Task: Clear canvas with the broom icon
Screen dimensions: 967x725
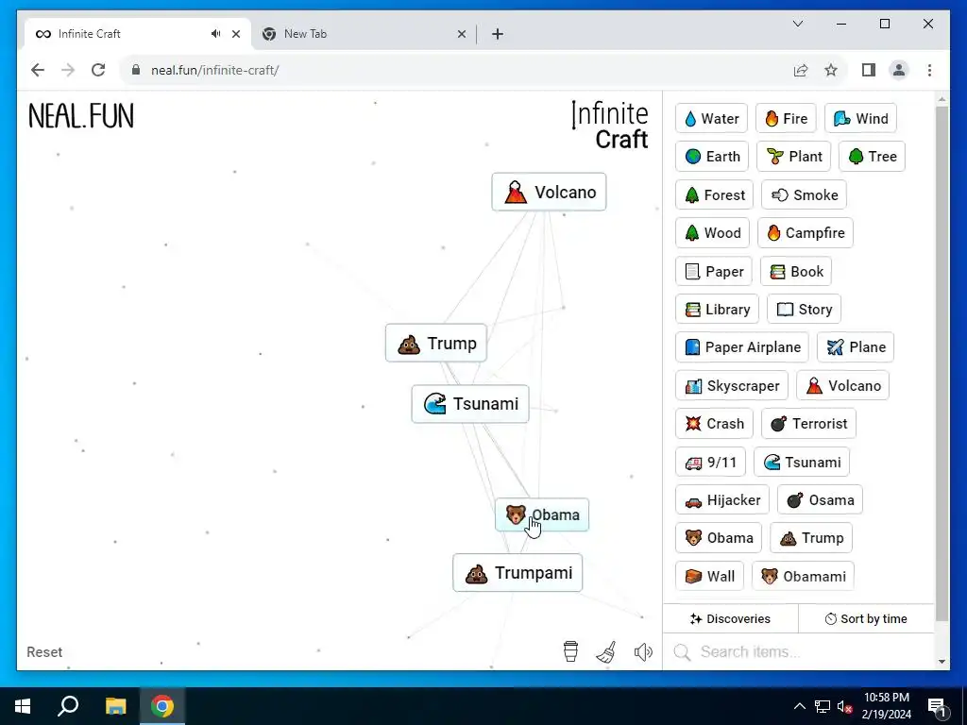Action: point(607,652)
